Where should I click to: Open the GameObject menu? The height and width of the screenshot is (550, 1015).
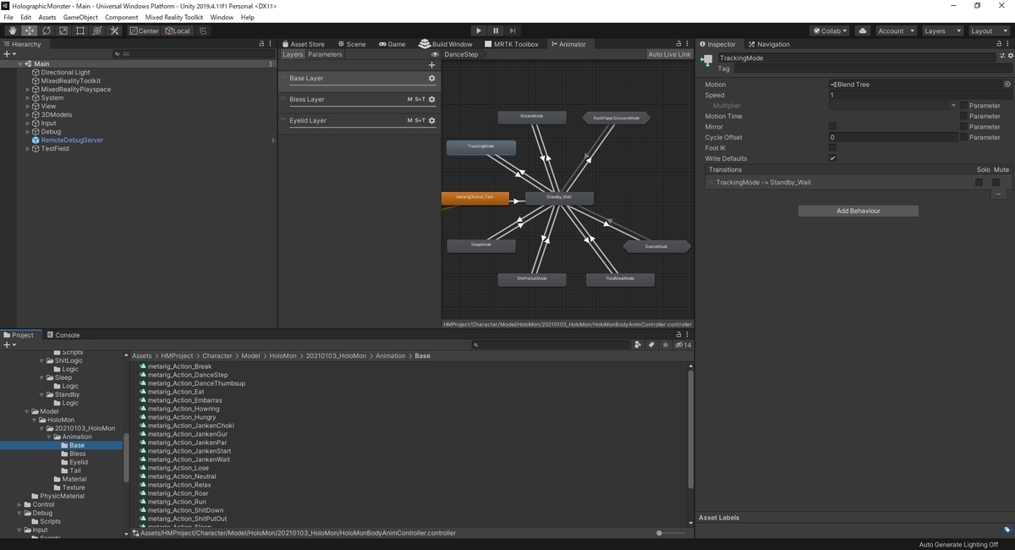pos(79,17)
